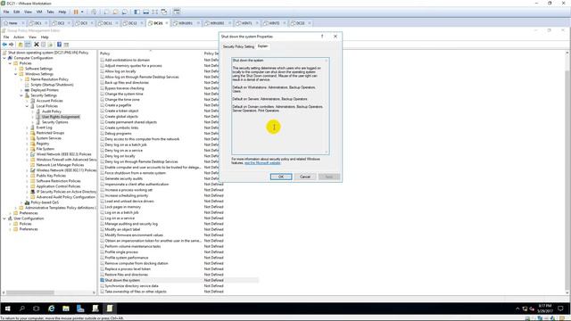This screenshot has width=571, height=321.
Task: Switch to the Security Policy Setting tab
Action: click(x=238, y=46)
